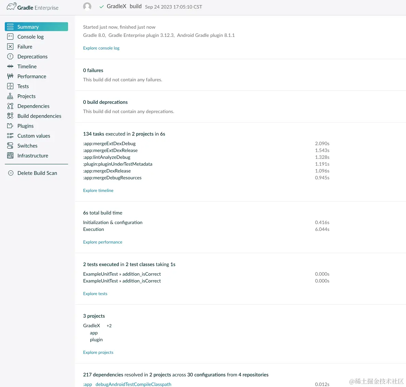Click the debugAndroidTestCompileClasspath dependency link

point(133,384)
